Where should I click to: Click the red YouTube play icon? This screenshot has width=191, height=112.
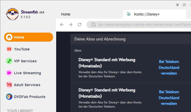pos(9,49)
